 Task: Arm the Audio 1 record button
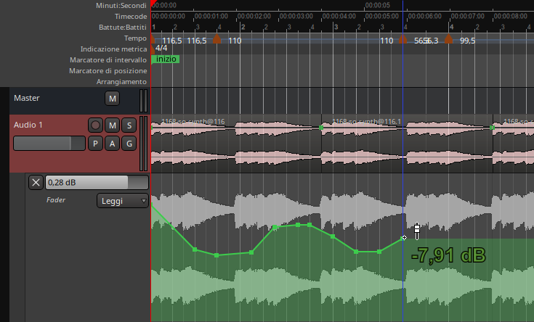[95, 125]
